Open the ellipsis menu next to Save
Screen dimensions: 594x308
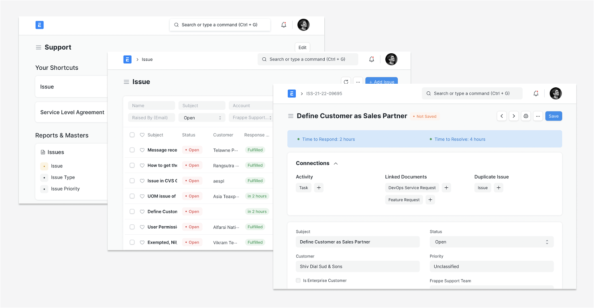(x=538, y=116)
